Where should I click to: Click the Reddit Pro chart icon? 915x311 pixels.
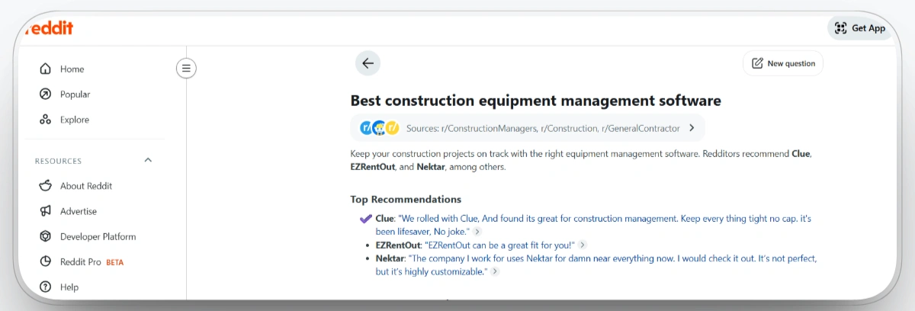pyautogui.click(x=45, y=261)
